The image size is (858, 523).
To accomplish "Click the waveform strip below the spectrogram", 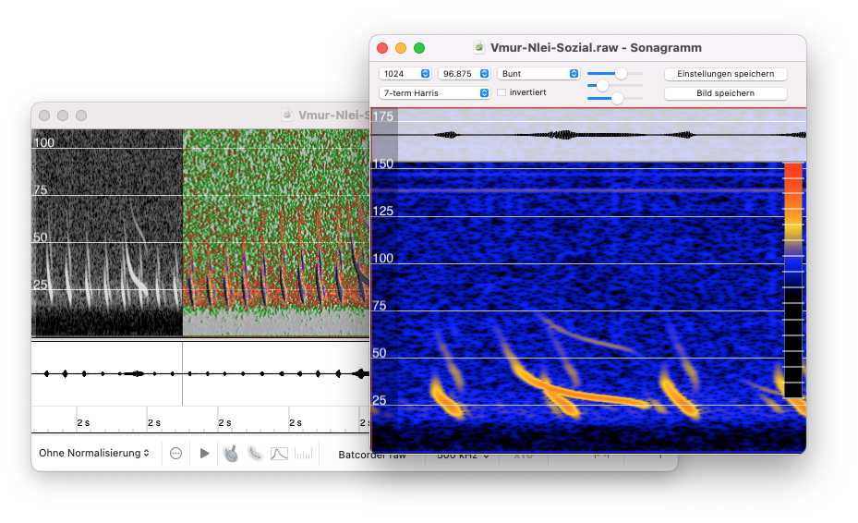I will pos(199,373).
